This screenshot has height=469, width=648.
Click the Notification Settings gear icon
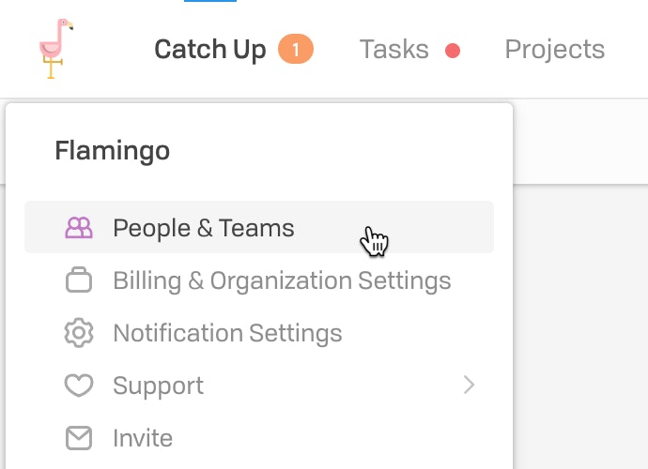point(79,333)
